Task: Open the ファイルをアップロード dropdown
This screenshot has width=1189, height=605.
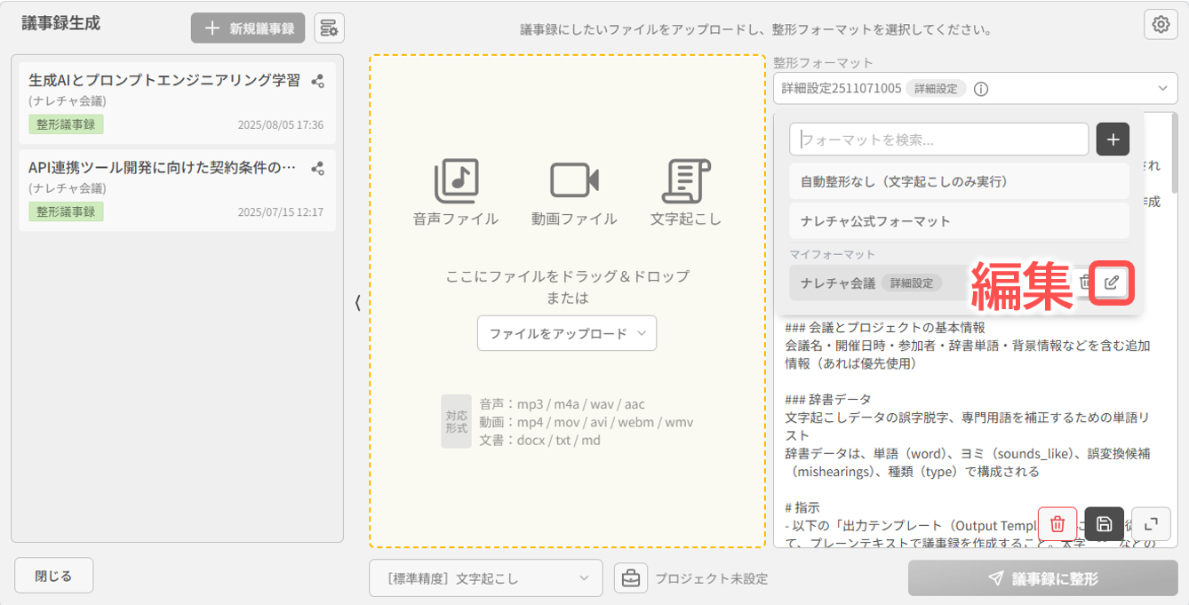Action: [567, 334]
